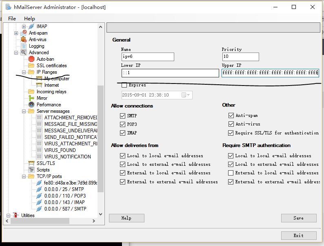Click the Scripts icon in tree
This screenshot has height=246, width=324.
point(31,170)
